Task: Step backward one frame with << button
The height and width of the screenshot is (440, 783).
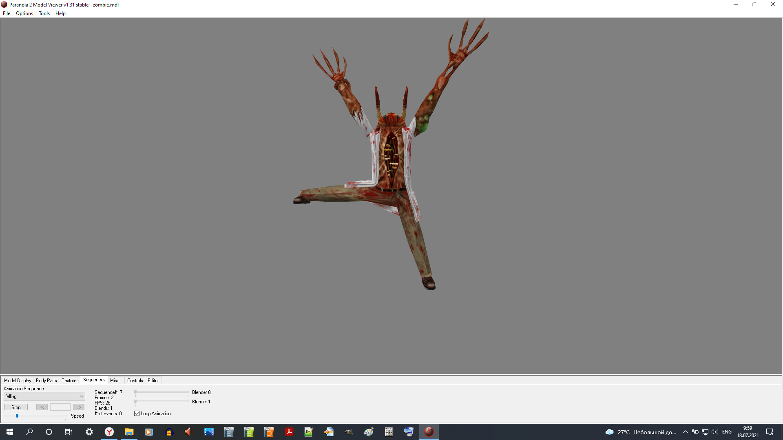Action: [x=42, y=407]
